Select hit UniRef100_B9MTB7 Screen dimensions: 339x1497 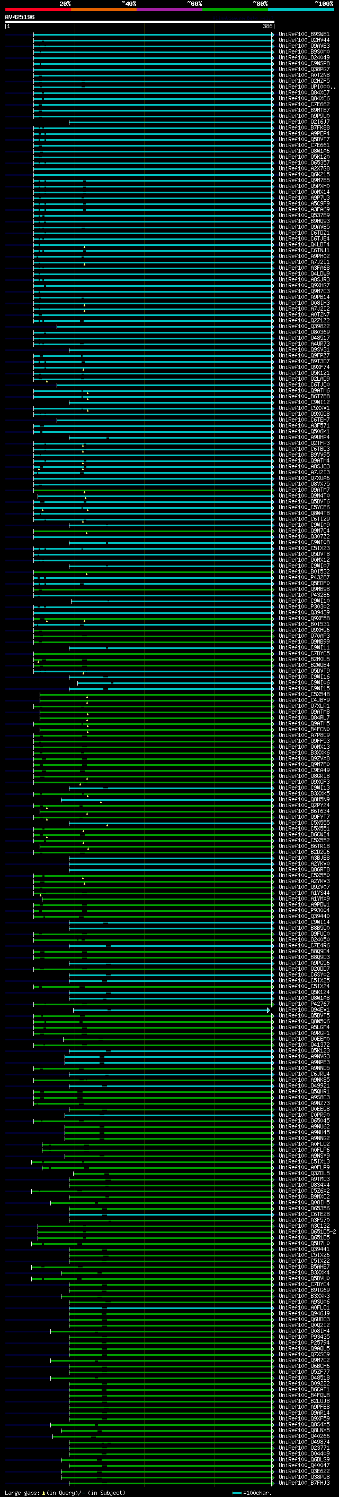[x=304, y=110]
